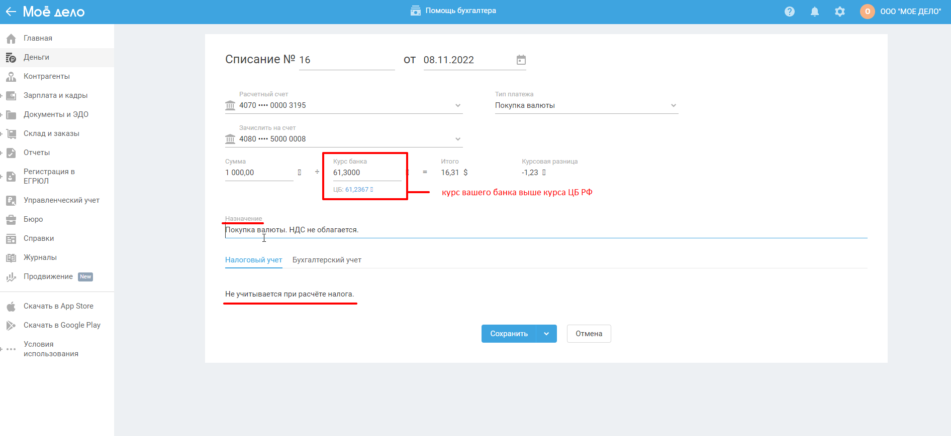
Task: Open the Сохранить split-button arrow
Action: point(546,334)
